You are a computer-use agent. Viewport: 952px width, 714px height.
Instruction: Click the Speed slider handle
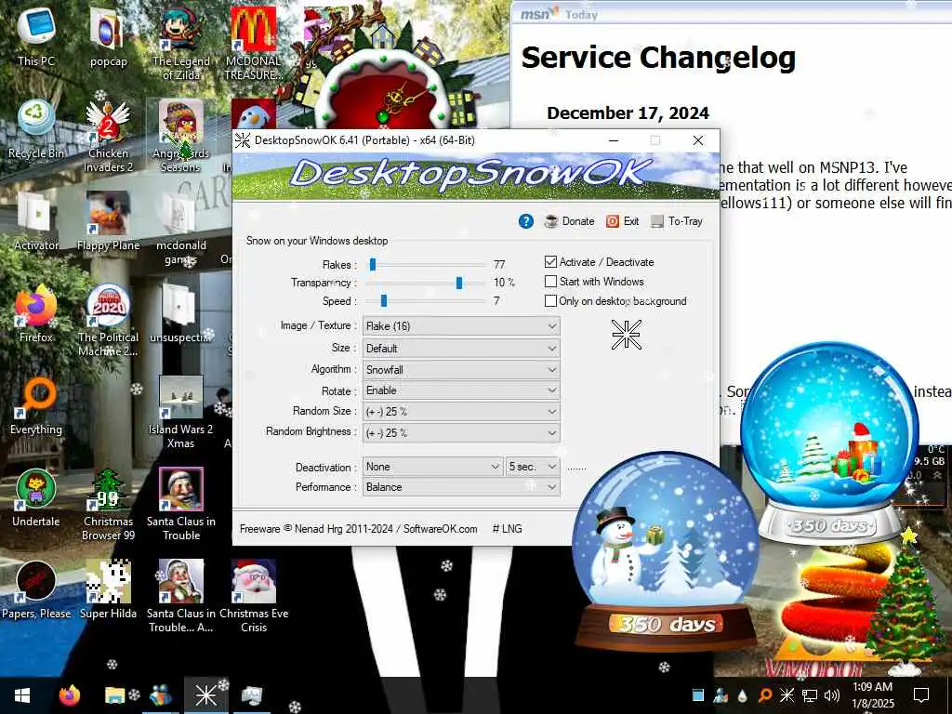click(384, 300)
